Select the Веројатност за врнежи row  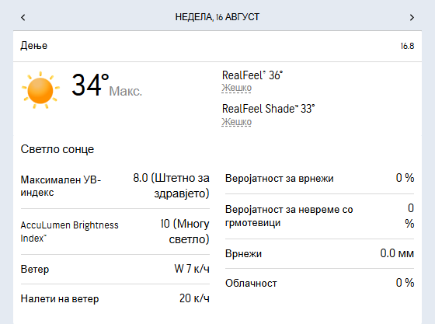319,179
